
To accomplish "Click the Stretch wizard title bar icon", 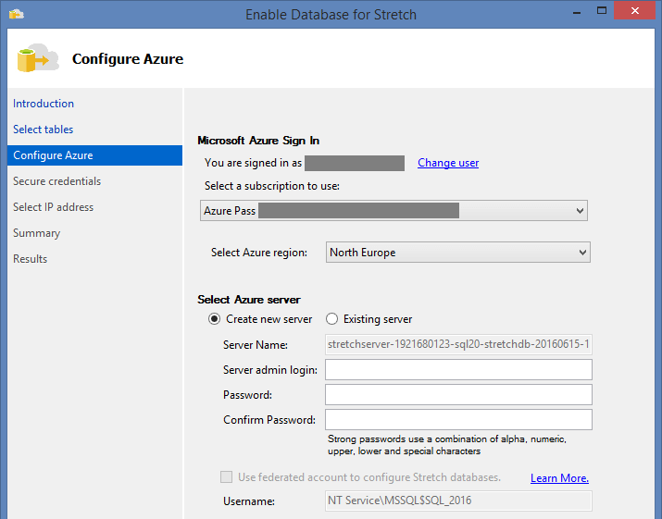I will (17, 14).
